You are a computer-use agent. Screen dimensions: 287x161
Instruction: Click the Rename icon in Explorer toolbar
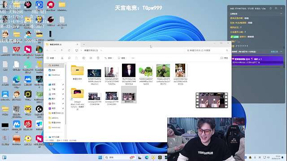pos(84,58)
